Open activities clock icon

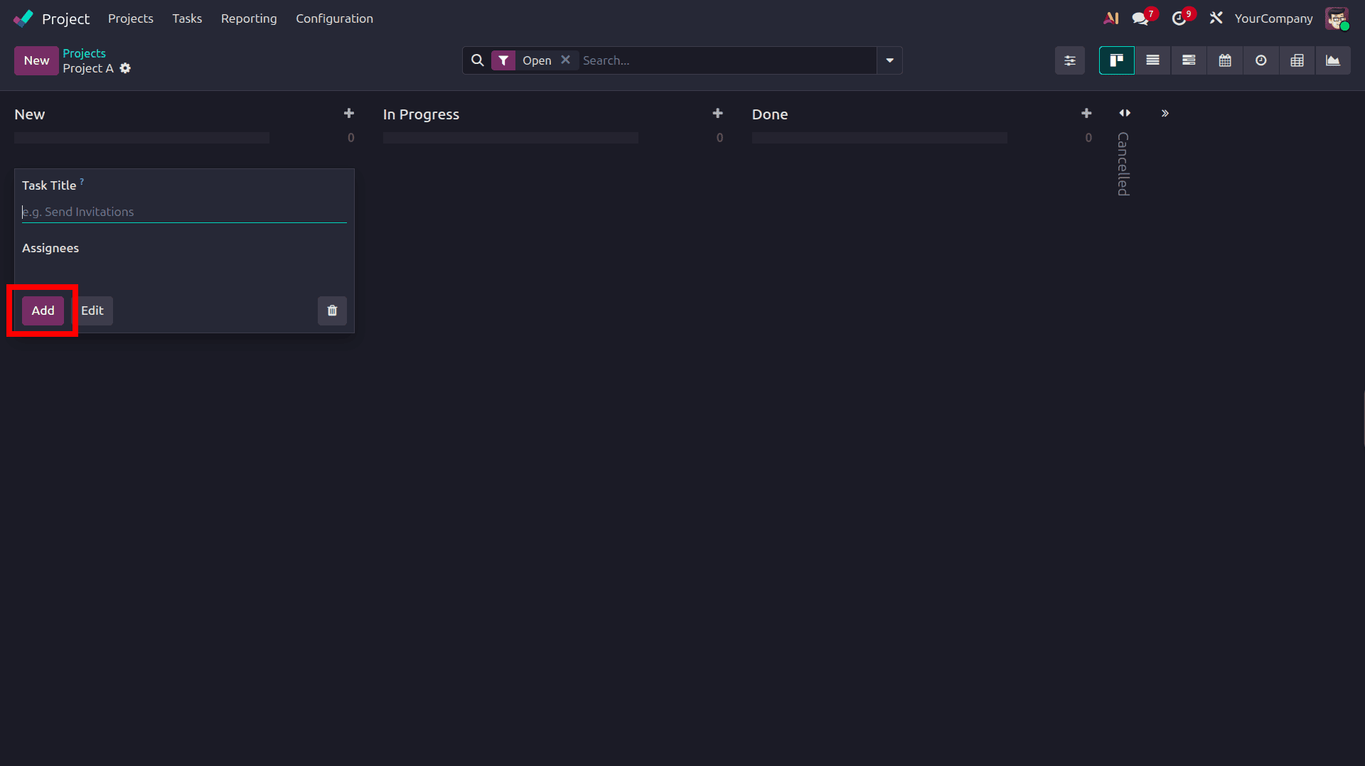click(1179, 18)
